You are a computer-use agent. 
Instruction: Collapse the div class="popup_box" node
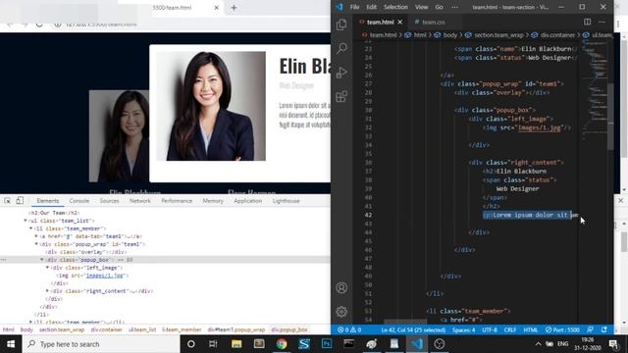click(x=42, y=260)
